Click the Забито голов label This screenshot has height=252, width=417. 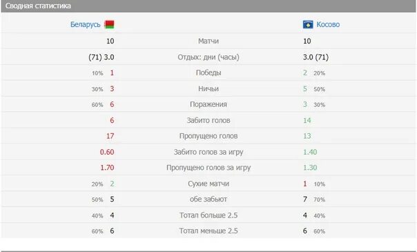coord(208,120)
